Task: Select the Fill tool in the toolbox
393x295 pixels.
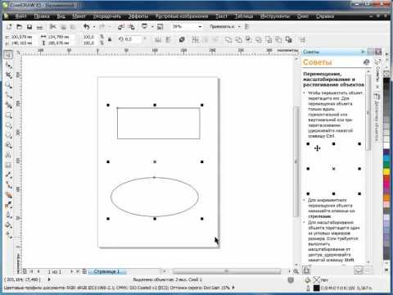Action: pyautogui.click(x=8, y=225)
